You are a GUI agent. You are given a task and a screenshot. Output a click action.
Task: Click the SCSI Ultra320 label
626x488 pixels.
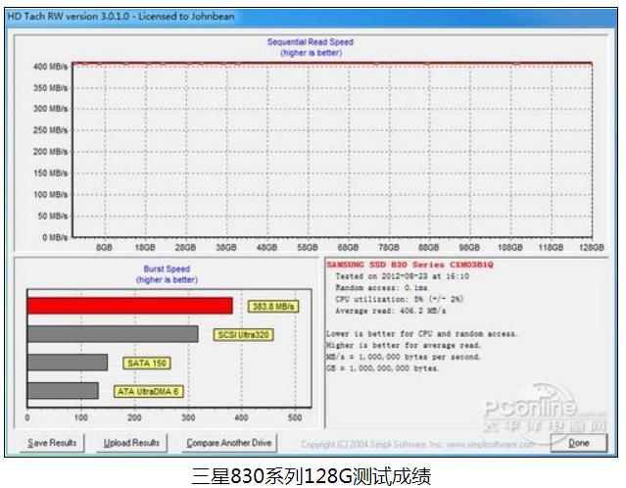[x=244, y=335]
